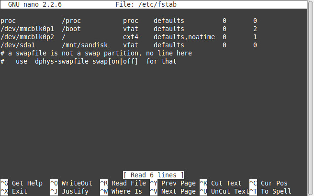This screenshot has width=314, height=196.
Task: Click the Exit shortcut label
Action: (x=19, y=191)
